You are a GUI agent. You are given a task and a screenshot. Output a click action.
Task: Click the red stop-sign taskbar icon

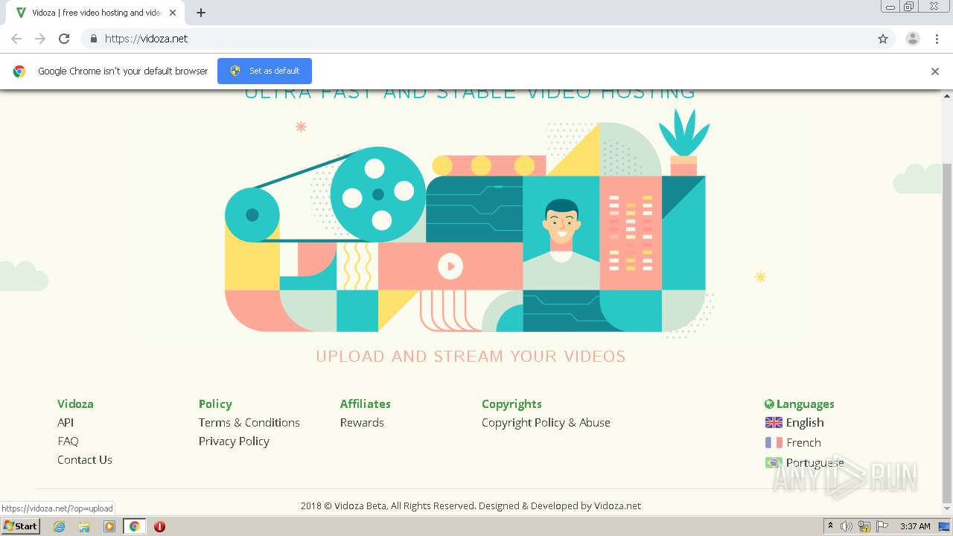[x=159, y=526]
